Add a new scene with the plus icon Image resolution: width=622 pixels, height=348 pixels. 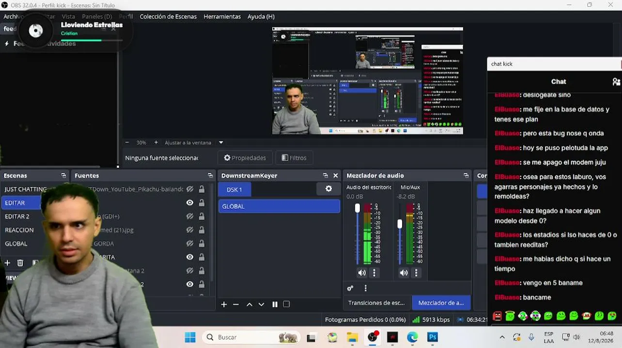[7, 263]
